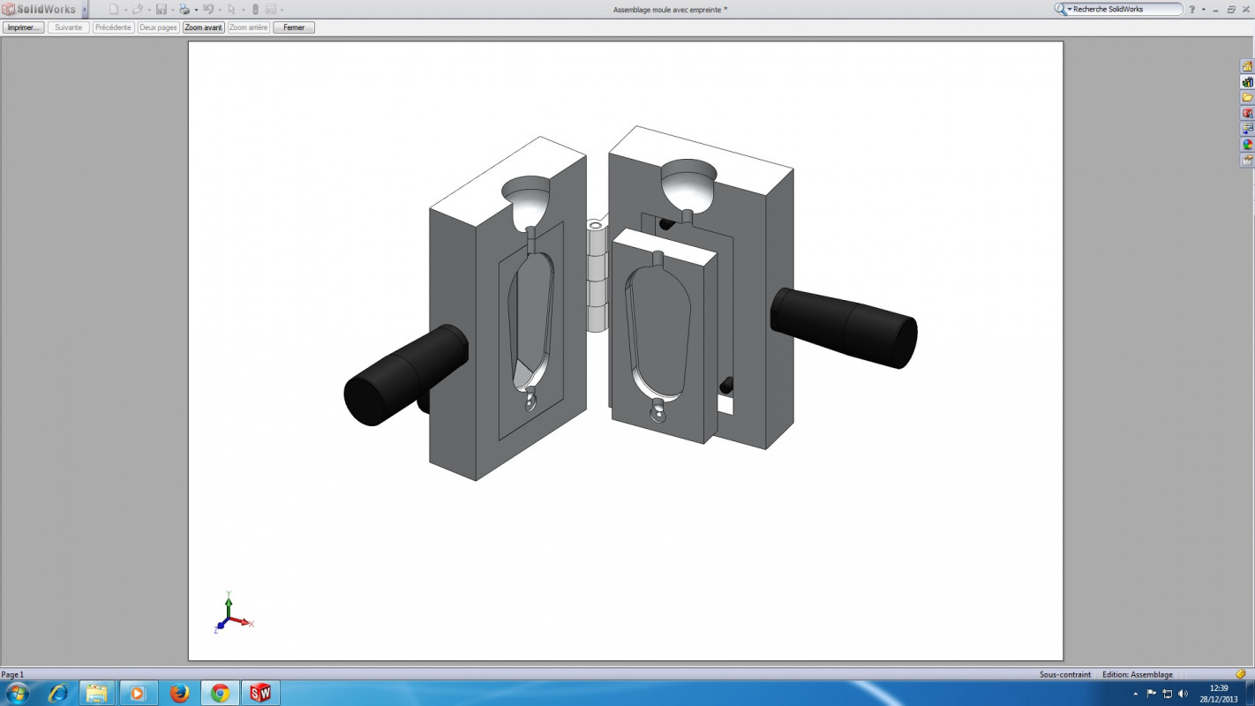Open the dropdown arrow next to Undo
Image resolution: width=1255 pixels, height=706 pixels.
pyautogui.click(x=219, y=10)
